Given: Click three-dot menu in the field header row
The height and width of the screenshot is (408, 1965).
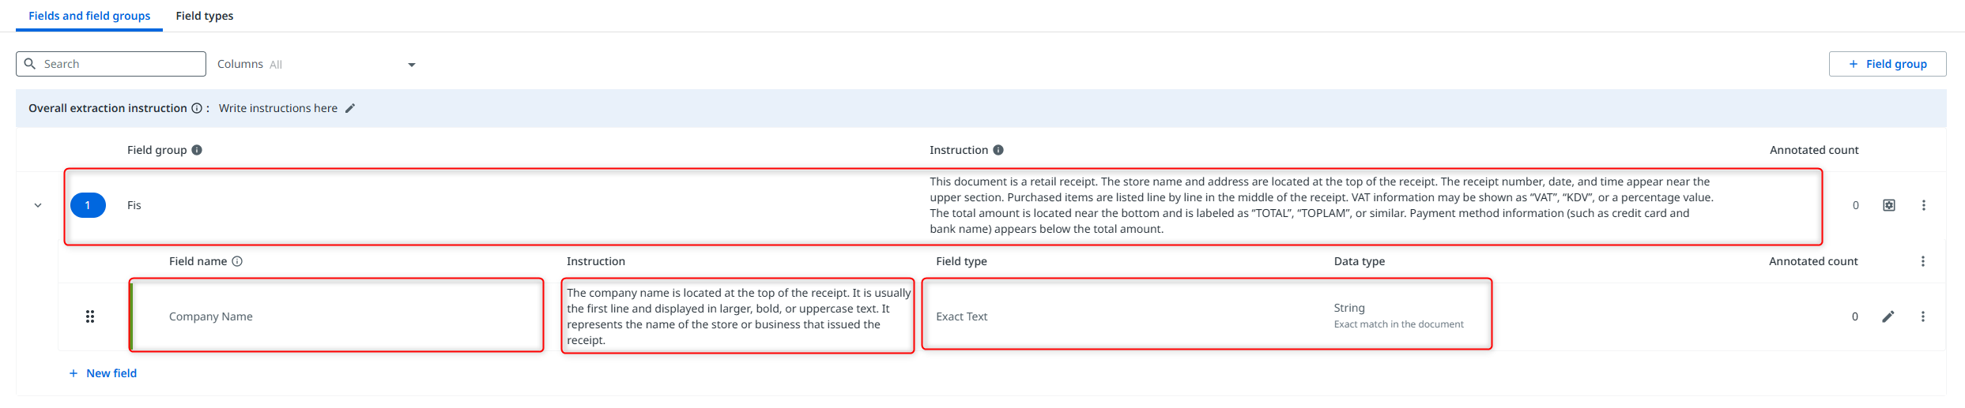Looking at the screenshot, I should (x=1923, y=261).
